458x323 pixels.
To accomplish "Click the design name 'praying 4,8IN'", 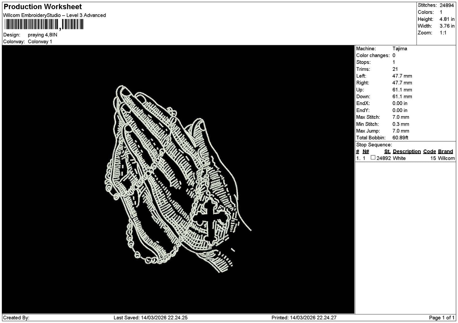I will (x=42, y=35).
